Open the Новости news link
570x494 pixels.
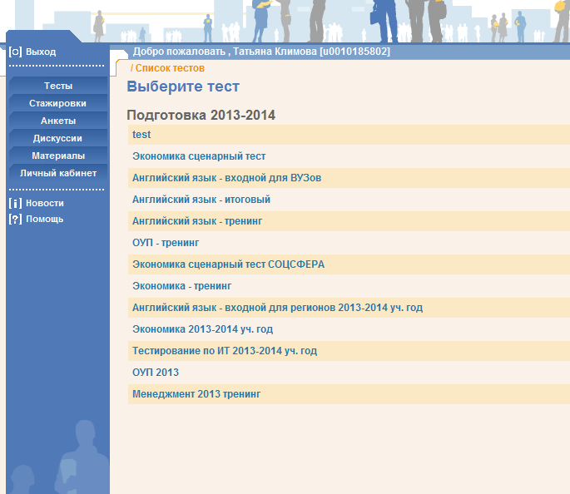tap(45, 203)
